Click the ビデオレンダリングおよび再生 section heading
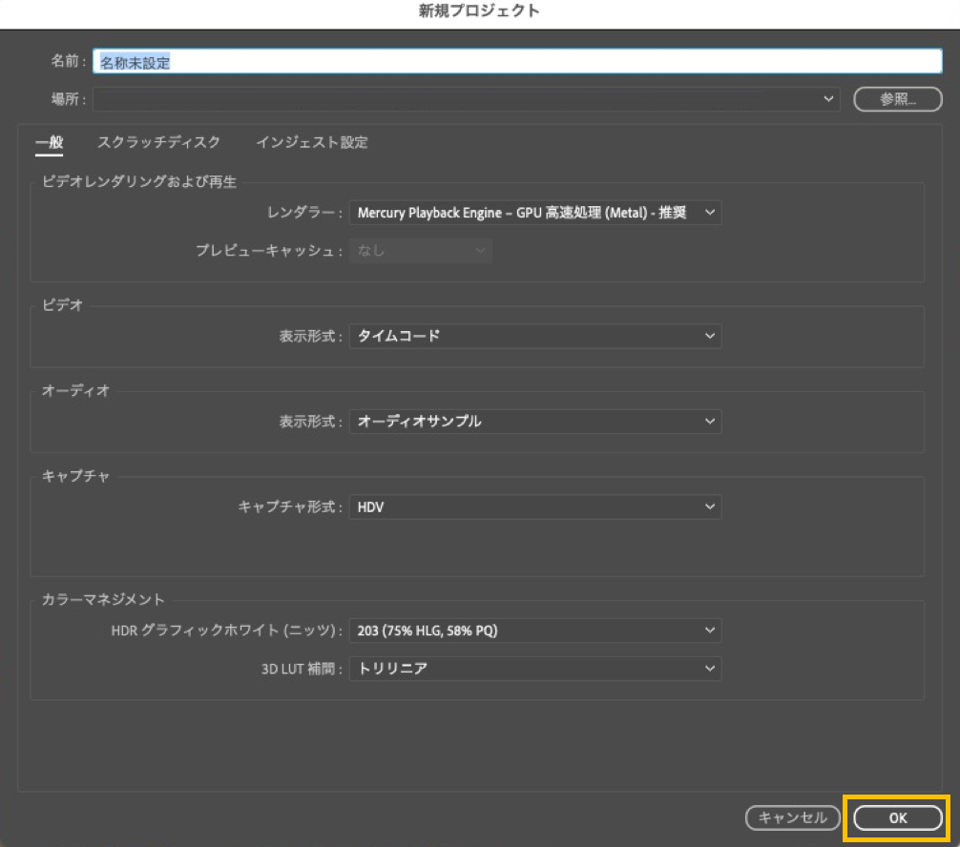The width and height of the screenshot is (960, 847). point(139,182)
